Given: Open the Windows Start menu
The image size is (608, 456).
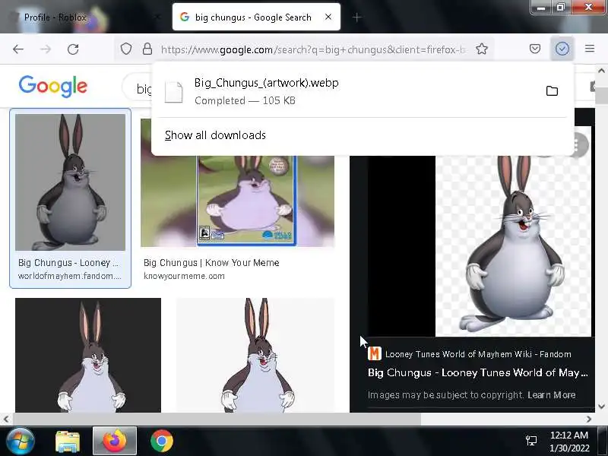Looking at the screenshot, I should coord(21,441).
